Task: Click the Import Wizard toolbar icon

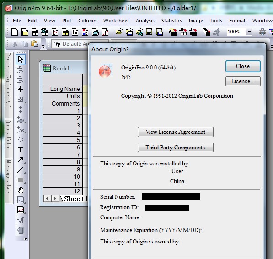Action: (173, 32)
